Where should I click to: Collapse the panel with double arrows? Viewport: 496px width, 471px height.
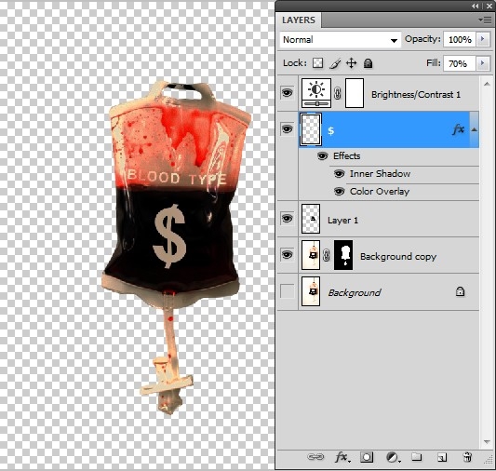(x=475, y=6)
